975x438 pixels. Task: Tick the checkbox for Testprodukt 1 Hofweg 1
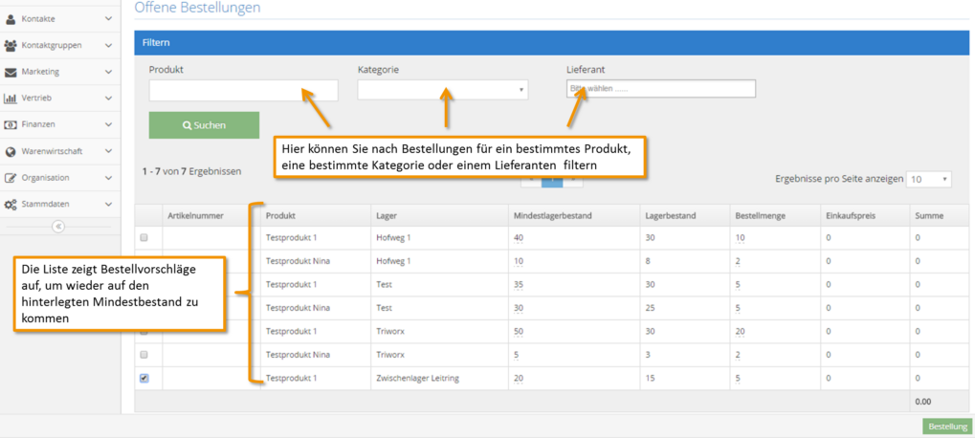click(x=144, y=238)
